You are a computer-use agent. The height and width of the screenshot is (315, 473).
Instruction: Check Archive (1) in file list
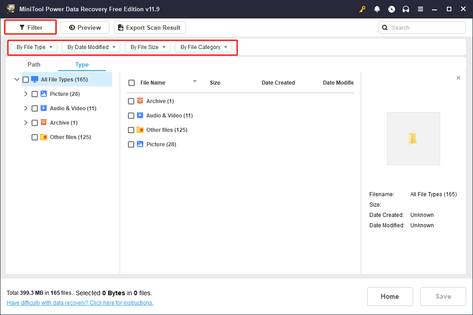click(131, 101)
